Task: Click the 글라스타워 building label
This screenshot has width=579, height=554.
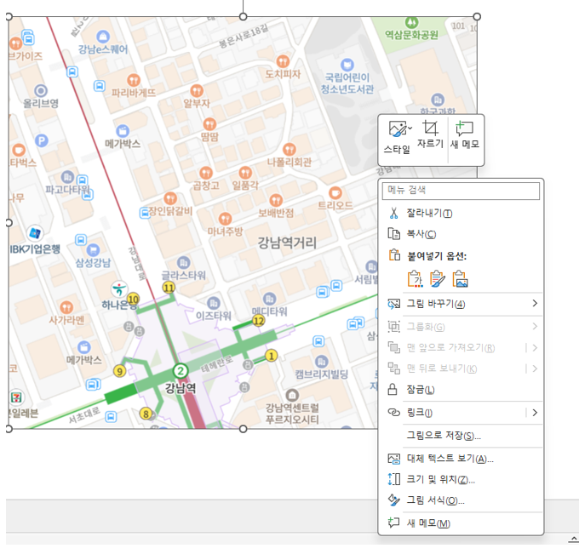Action: click(184, 276)
